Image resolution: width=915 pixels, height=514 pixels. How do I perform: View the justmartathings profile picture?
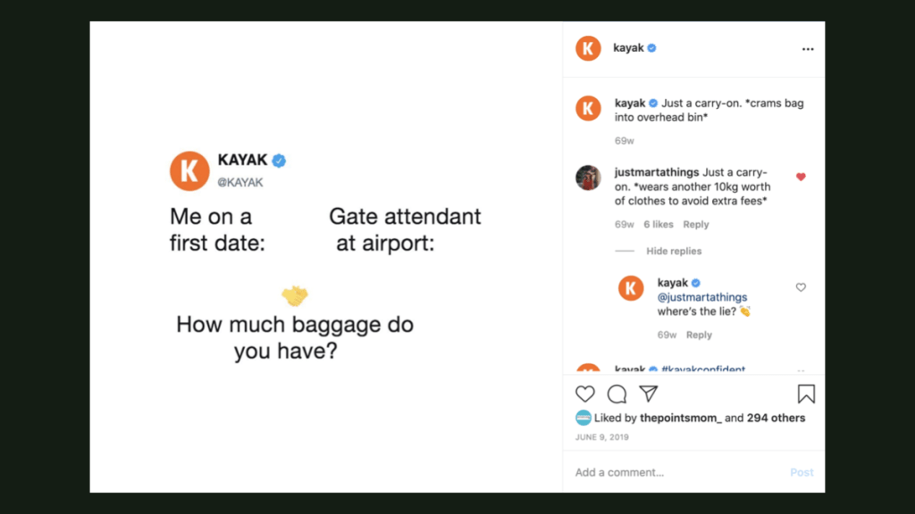tap(588, 178)
